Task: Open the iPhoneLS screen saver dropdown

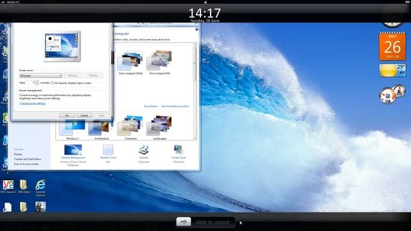Action: [41, 76]
